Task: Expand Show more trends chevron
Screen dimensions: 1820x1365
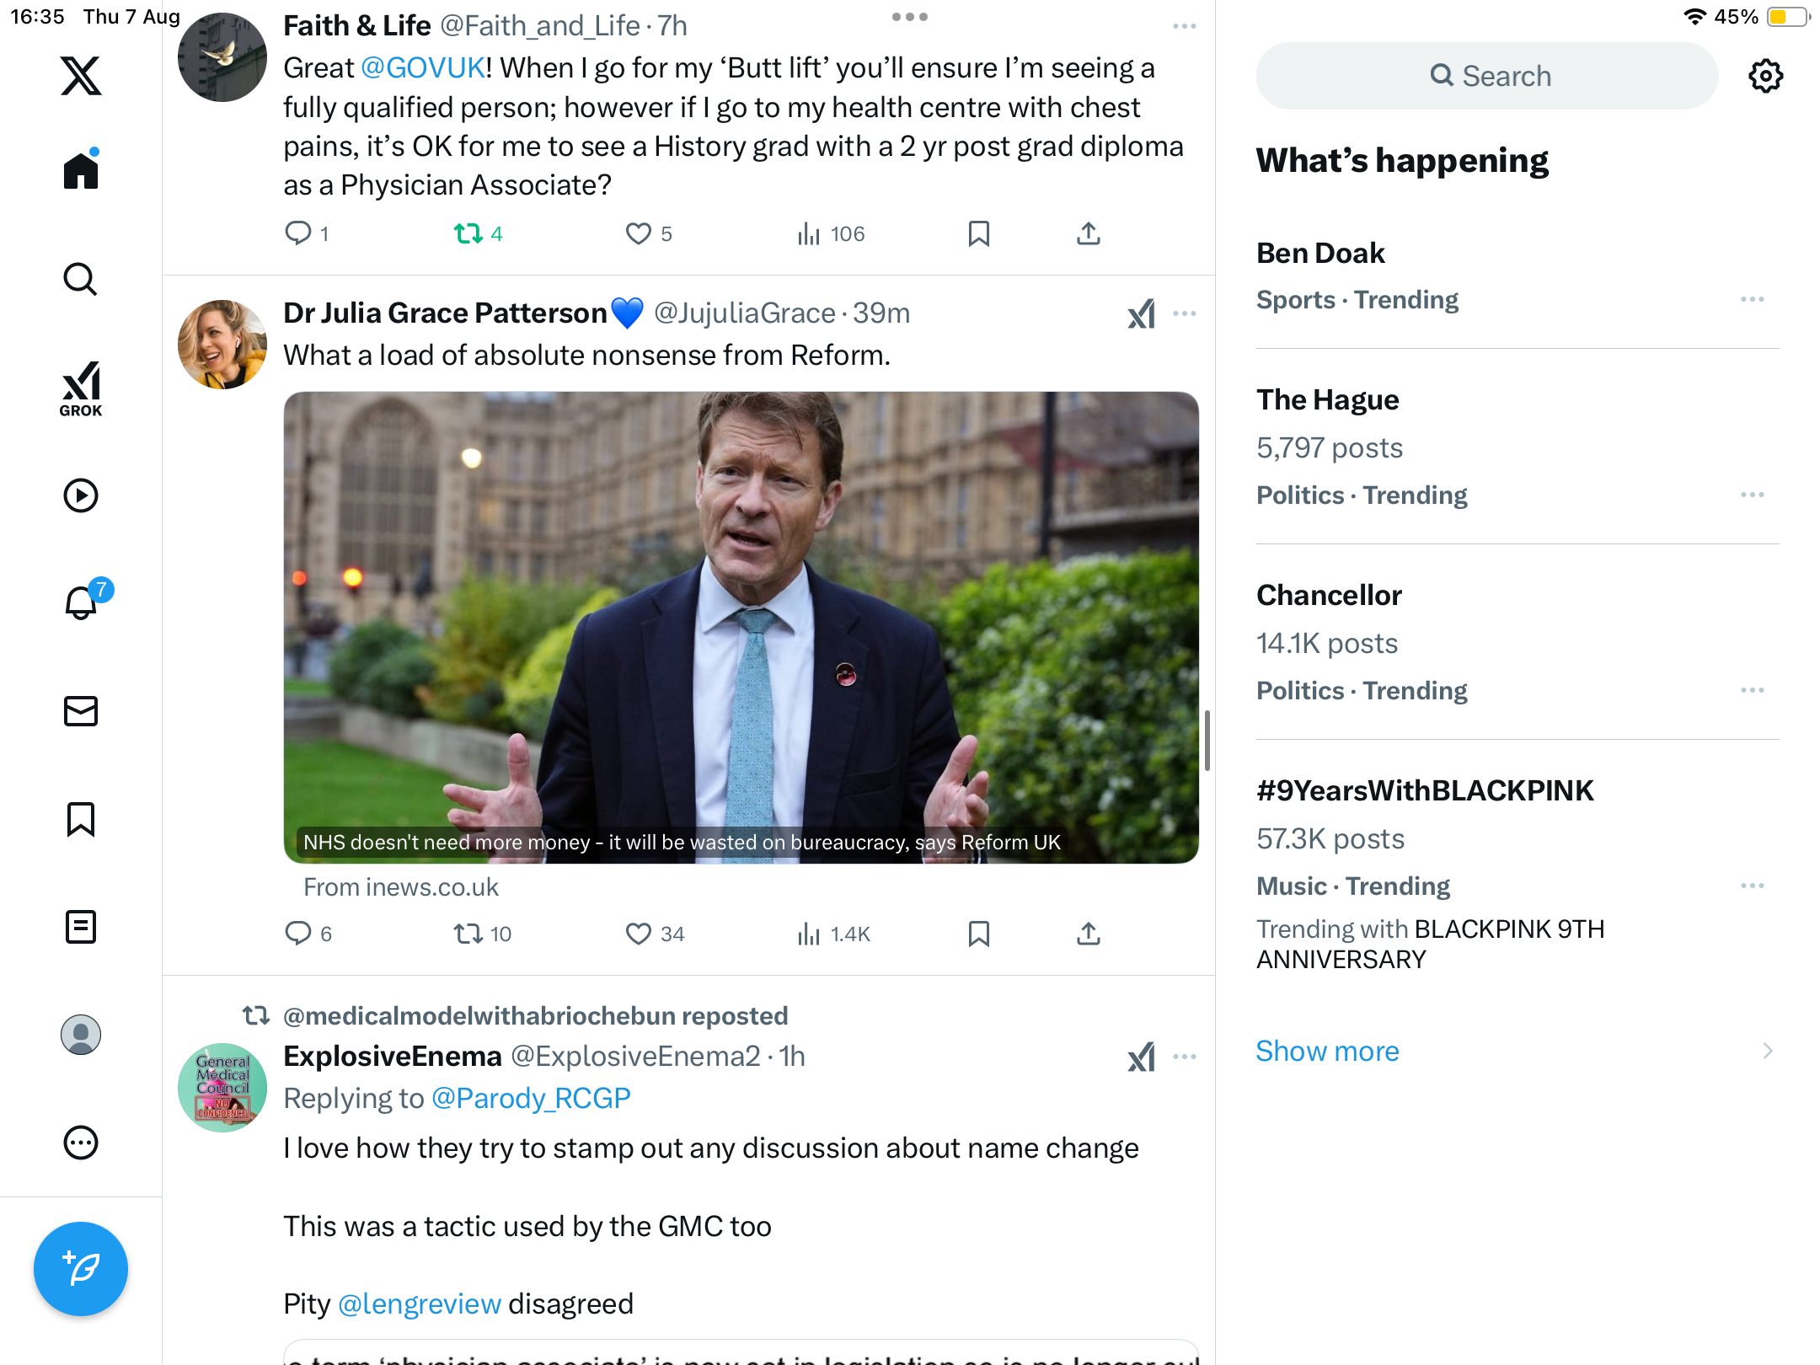Action: coord(1767,1051)
